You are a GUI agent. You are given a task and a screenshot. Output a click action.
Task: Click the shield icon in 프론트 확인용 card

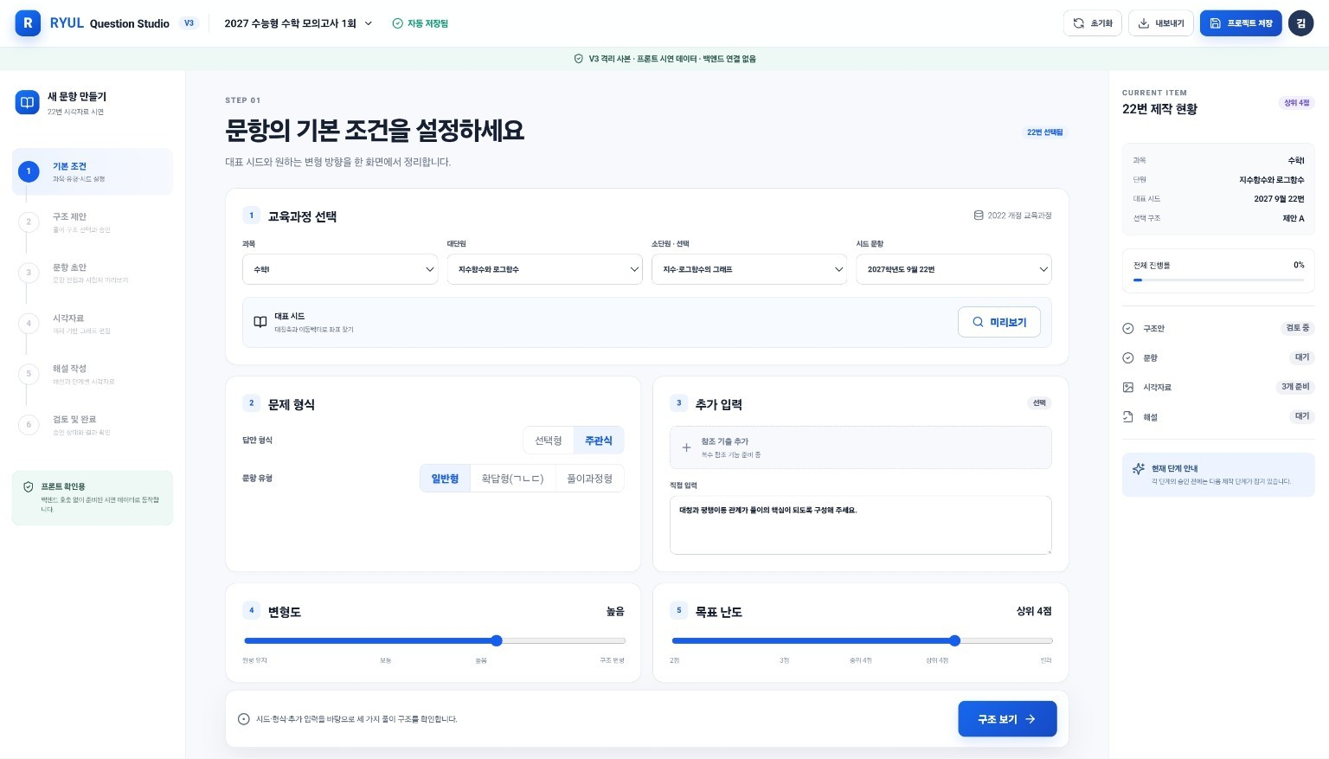click(29, 487)
